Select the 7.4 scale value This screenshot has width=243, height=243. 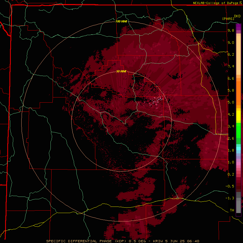click(x=231, y=66)
